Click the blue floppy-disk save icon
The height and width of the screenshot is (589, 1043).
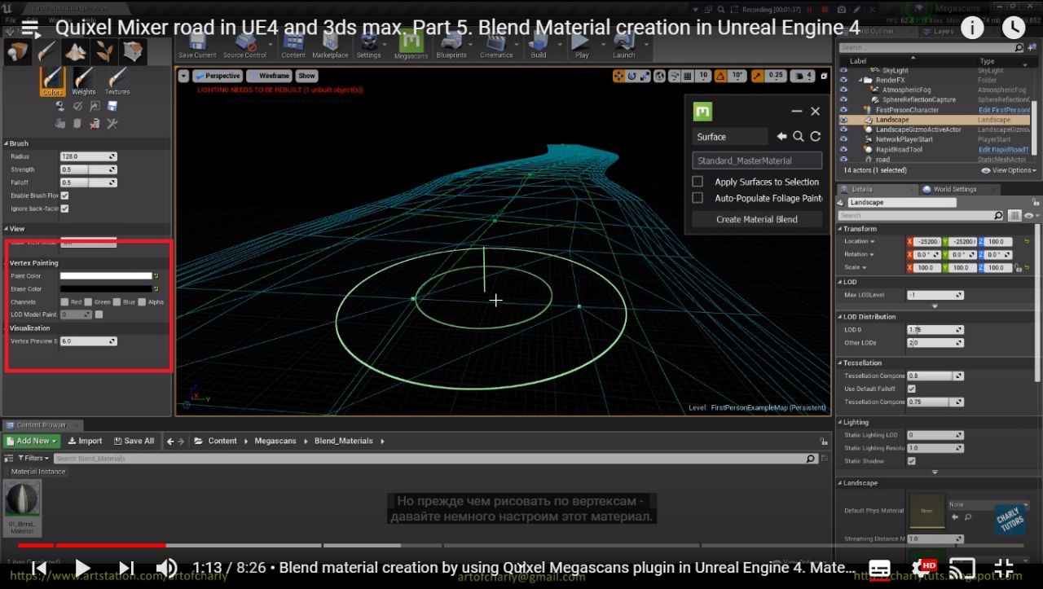(x=112, y=106)
